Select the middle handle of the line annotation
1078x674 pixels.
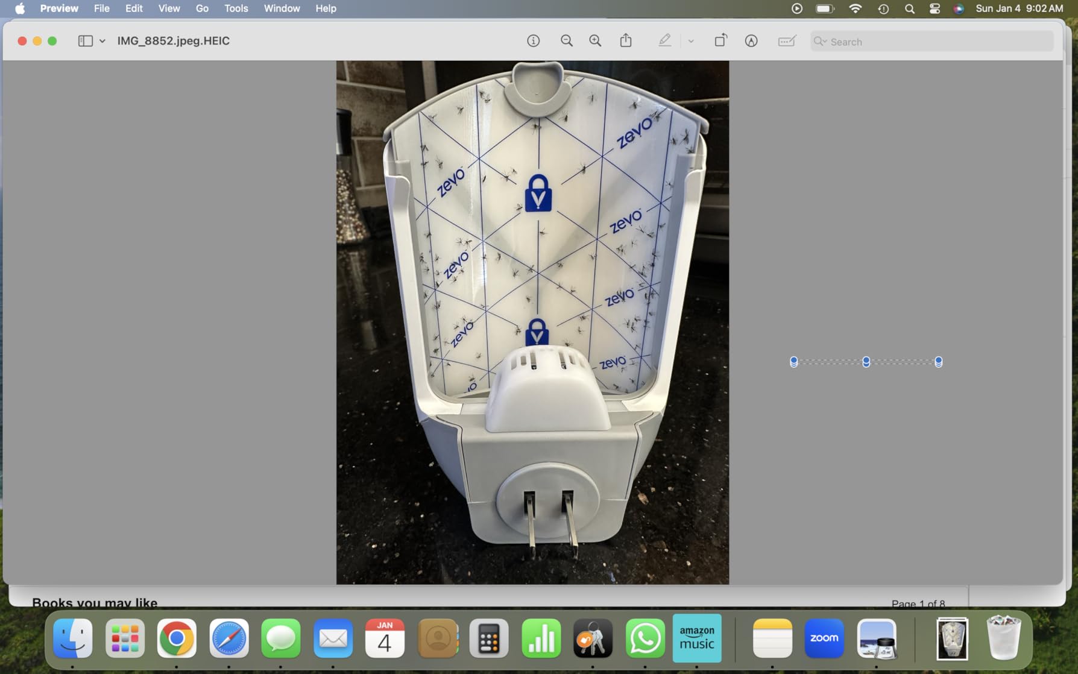tap(866, 362)
